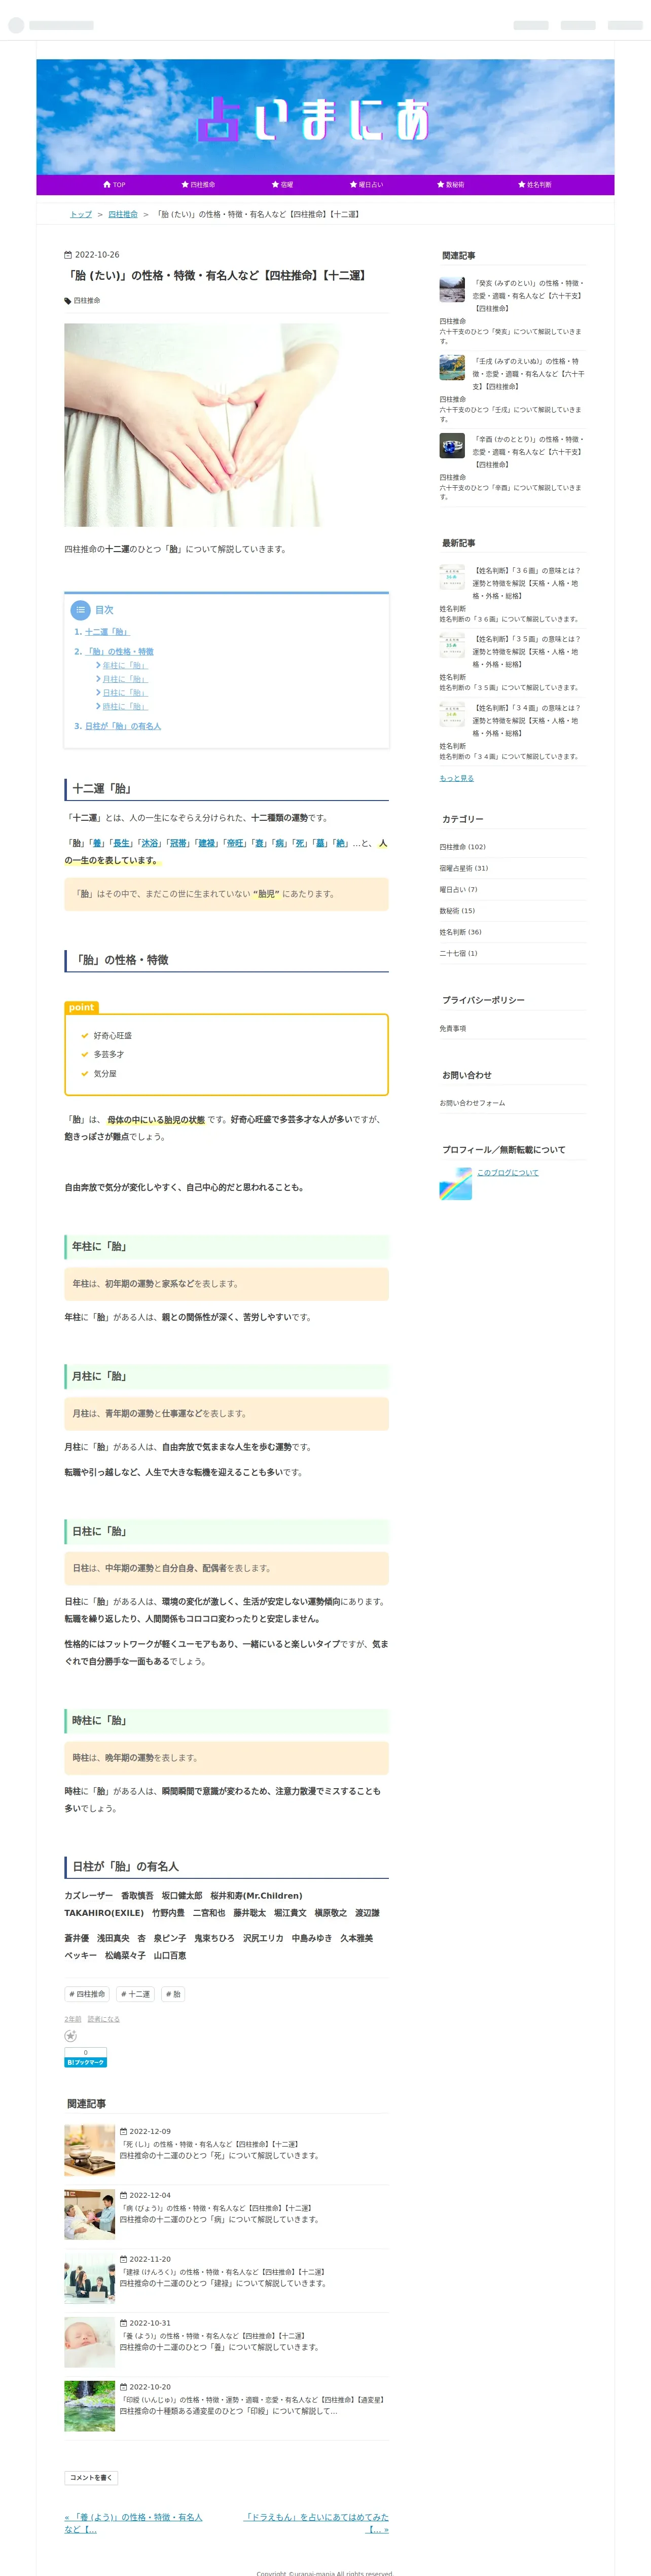Viewport: 651px width, 2576px height.
Task: Open the 建禄 link in the article
Action: pos(206,843)
